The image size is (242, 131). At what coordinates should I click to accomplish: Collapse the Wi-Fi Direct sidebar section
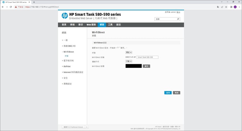[68, 52]
